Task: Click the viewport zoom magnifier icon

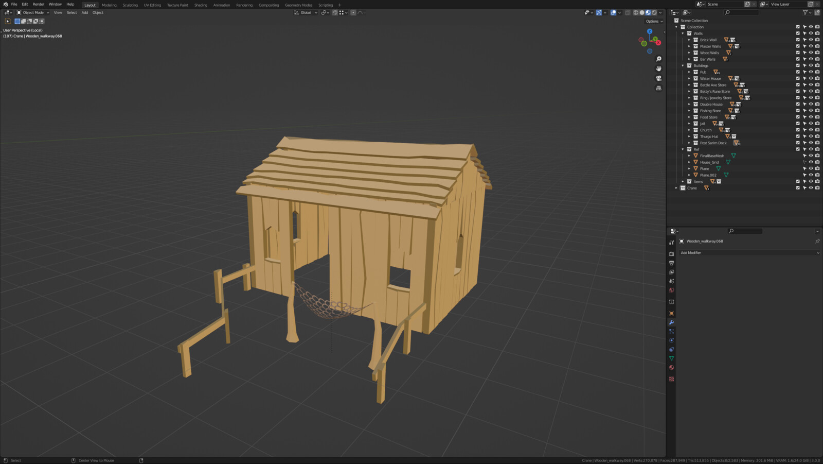Action: 658,59
